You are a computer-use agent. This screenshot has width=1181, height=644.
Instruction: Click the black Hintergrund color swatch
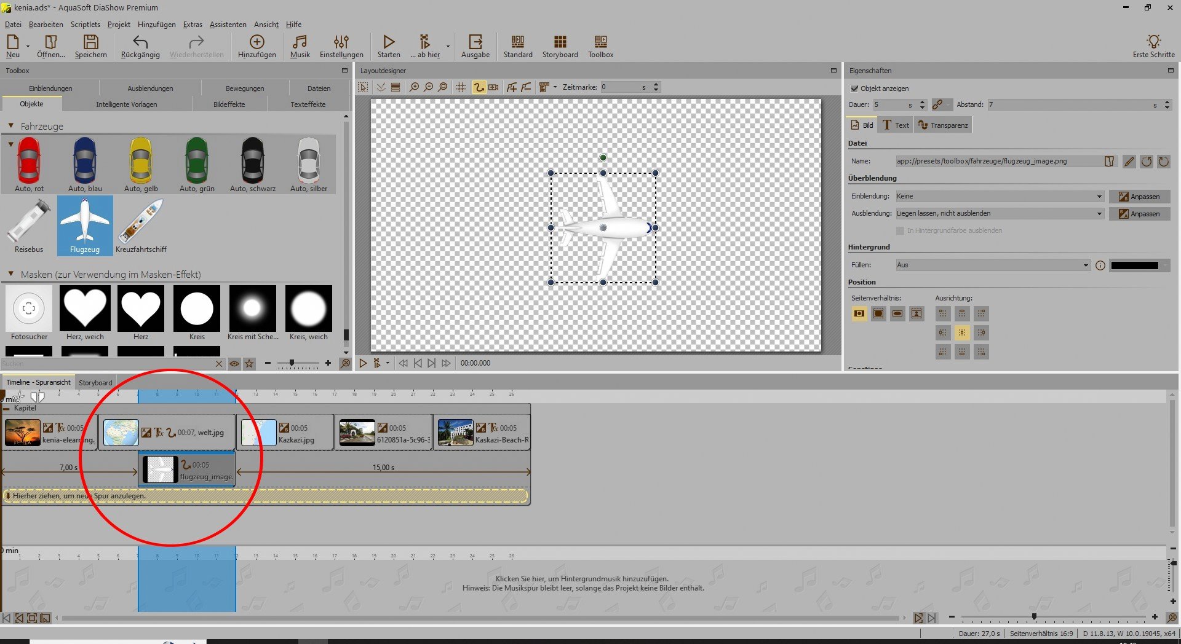coord(1134,265)
